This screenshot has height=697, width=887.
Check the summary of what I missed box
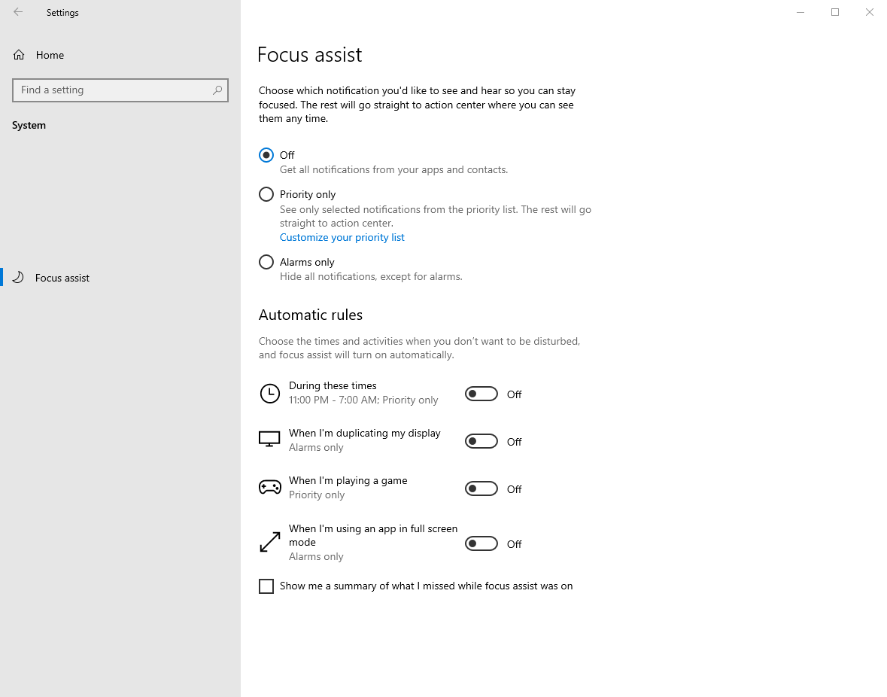(266, 586)
